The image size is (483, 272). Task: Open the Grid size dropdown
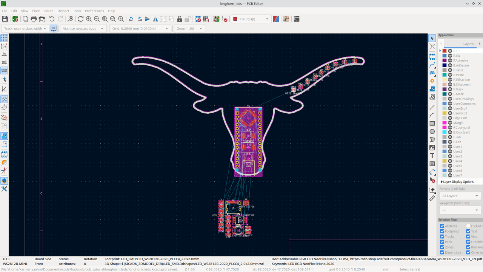pyautogui.click(x=140, y=28)
